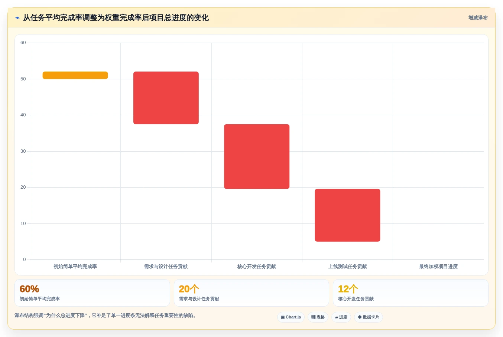The width and height of the screenshot is (503, 337).
Task: Click the x-axis label 需求与设计任务贡献
Action: click(166, 267)
